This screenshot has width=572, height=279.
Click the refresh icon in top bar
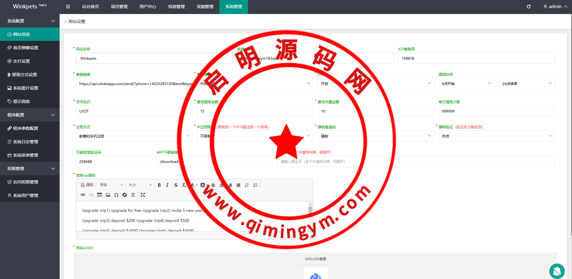point(528,7)
